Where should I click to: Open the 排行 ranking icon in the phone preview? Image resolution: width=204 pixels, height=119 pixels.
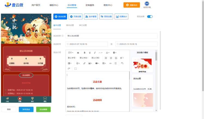click(x=32, y=99)
